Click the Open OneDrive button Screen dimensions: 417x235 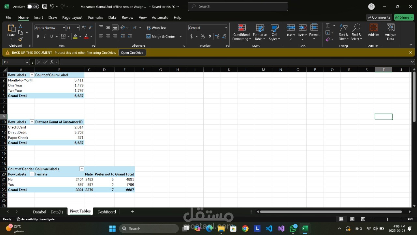tap(132, 53)
